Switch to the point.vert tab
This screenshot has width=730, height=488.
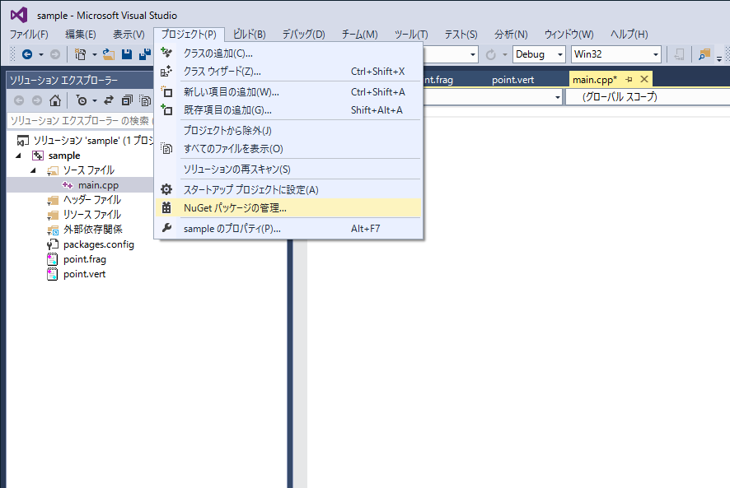pyautogui.click(x=512, y=80)
